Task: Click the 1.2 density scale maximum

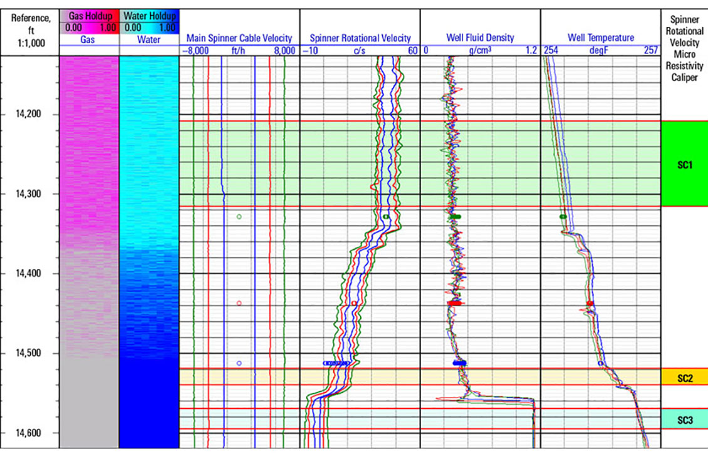Action: 531,50
